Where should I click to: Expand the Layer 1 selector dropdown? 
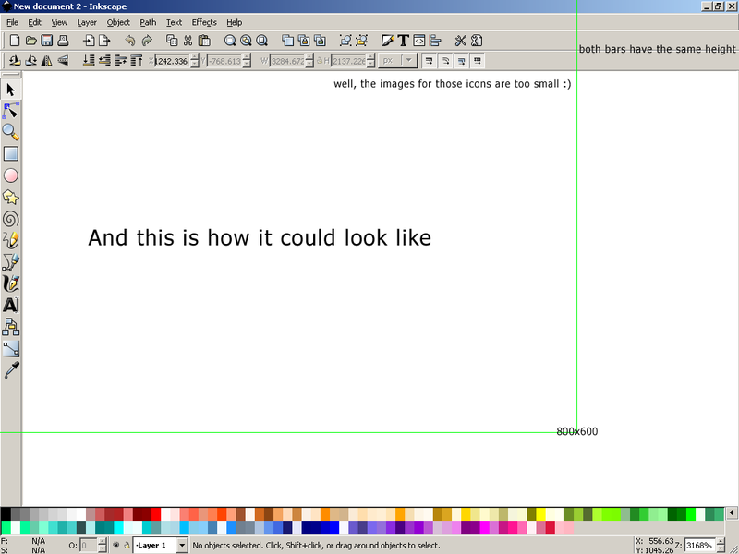(x=181, y=546)
